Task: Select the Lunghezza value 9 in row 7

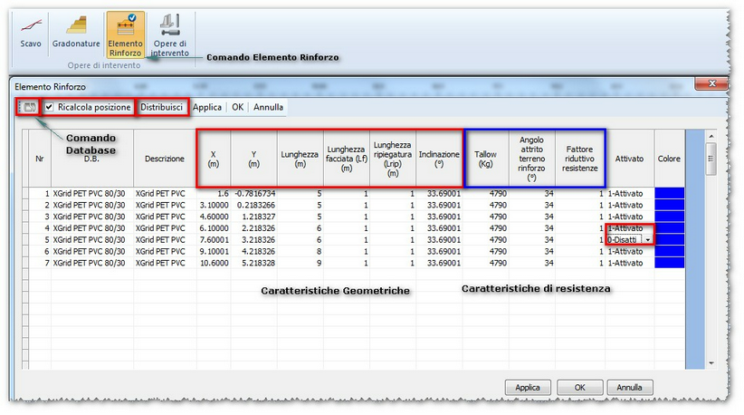Action: [x=300, y=263]
